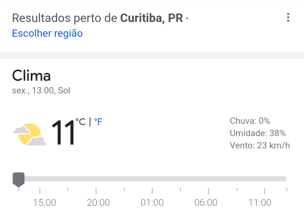Jump forecast to 01:00 on timeline
The width and height of the screenshot is (304, 213).
coord(152,202)
